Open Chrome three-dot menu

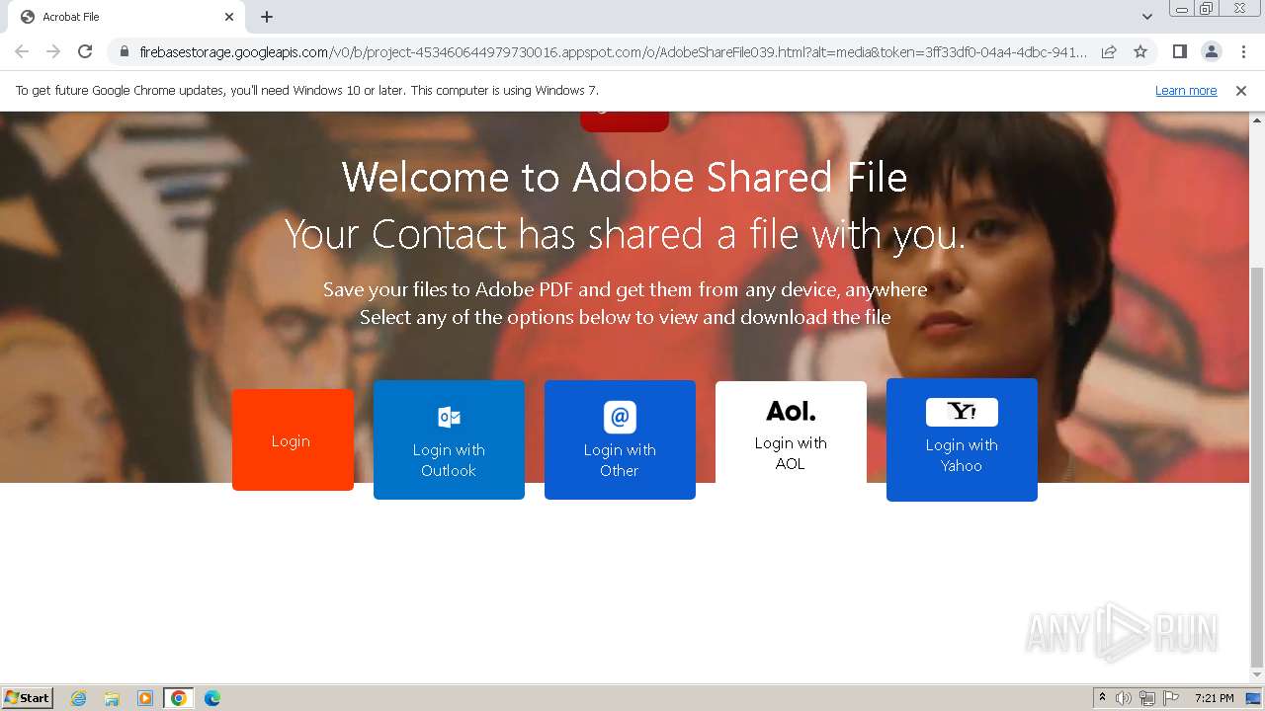click(x=1243, y=51)
